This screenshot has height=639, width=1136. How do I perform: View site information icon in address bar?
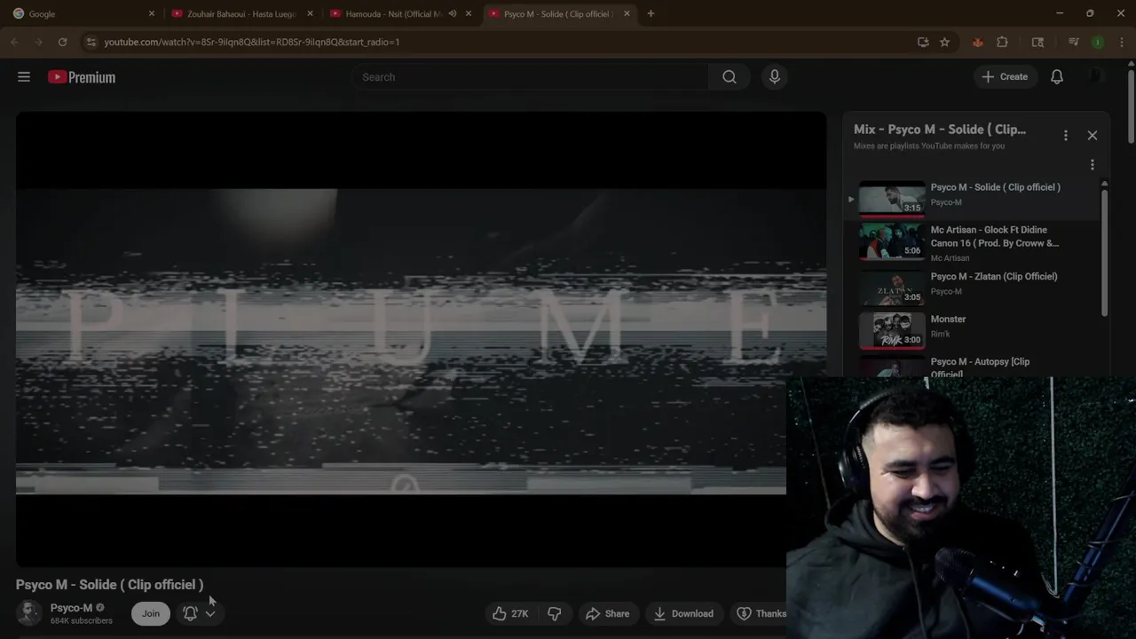(91, 42)
